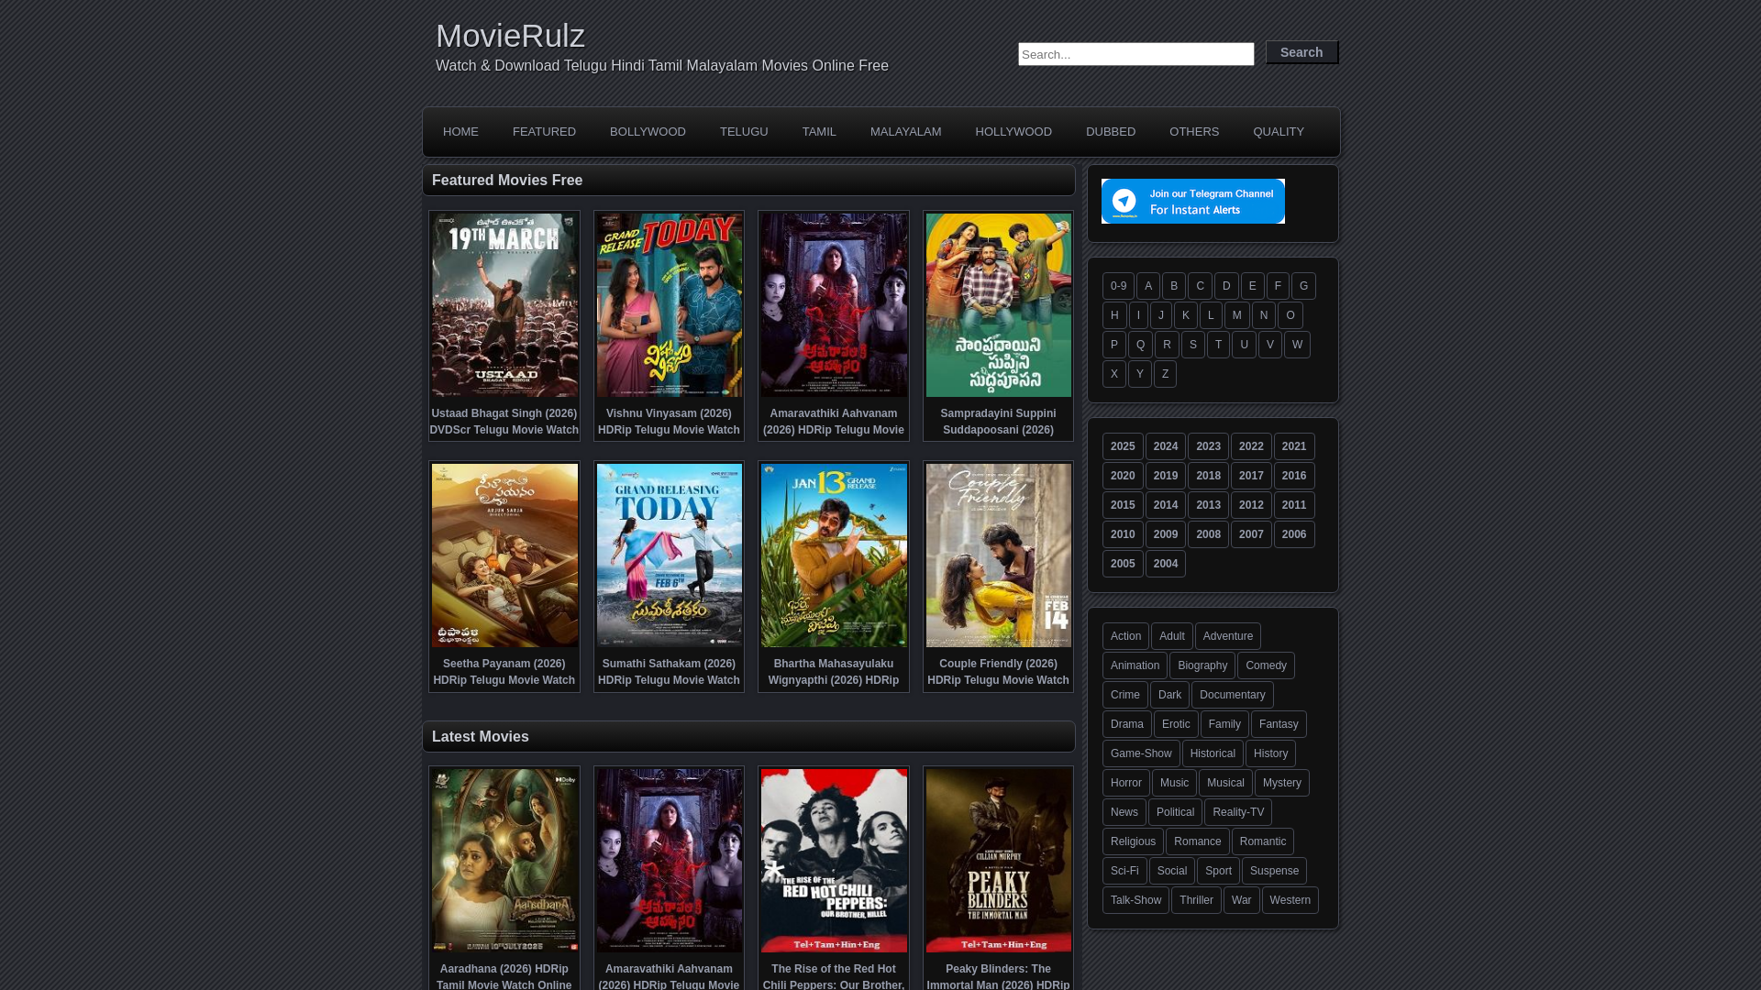
Task: Click the Search button
Action: 1301,52
